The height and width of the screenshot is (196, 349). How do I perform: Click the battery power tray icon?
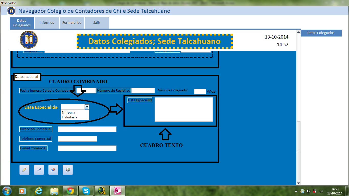coord(315,191)
